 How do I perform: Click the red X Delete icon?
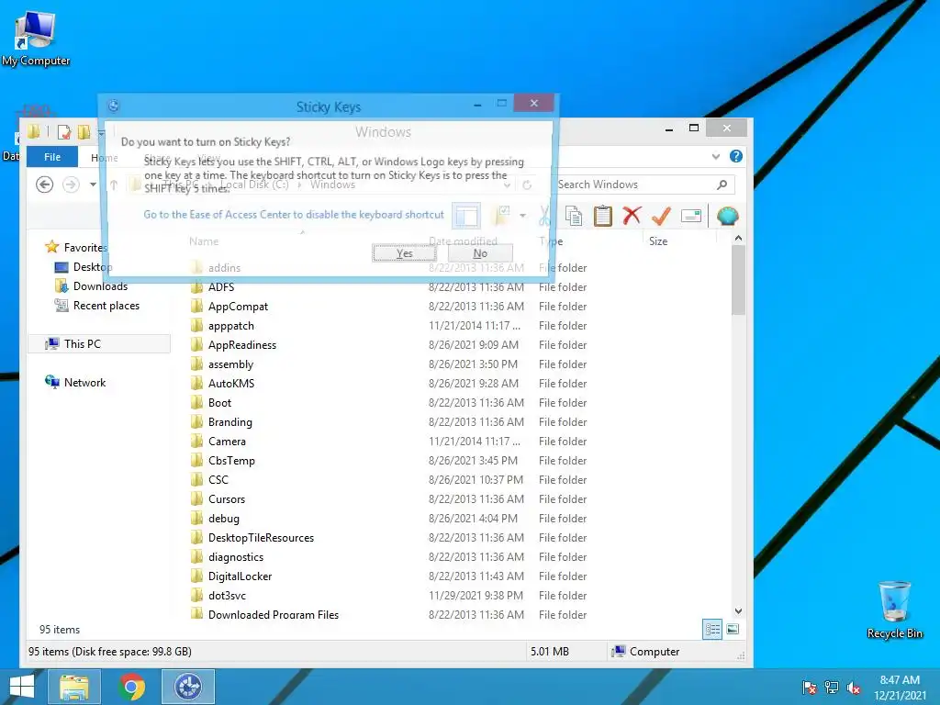(x=632, y=216)
